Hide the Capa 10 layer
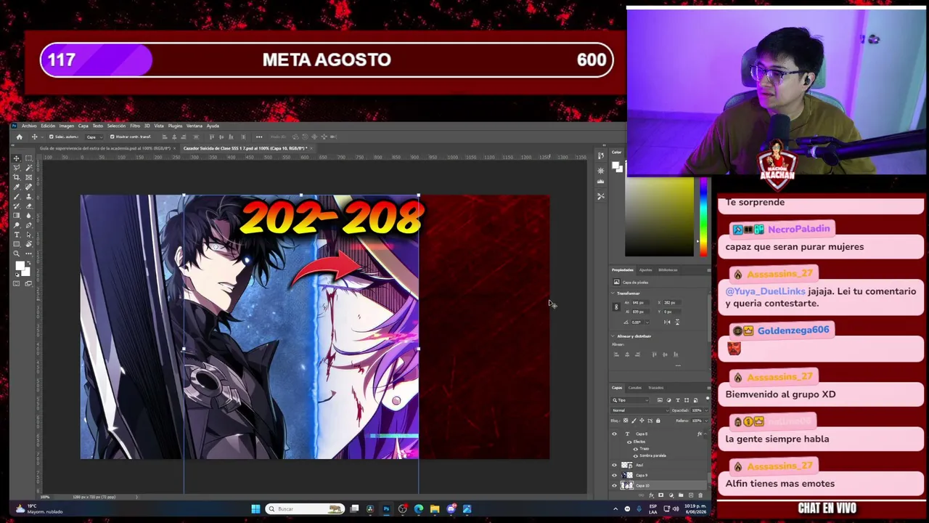Image resolution: width=929 pixels, height=523 pixels. (615, 485)
